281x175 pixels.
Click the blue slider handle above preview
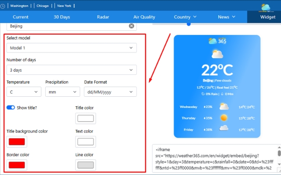pos(188,24)
